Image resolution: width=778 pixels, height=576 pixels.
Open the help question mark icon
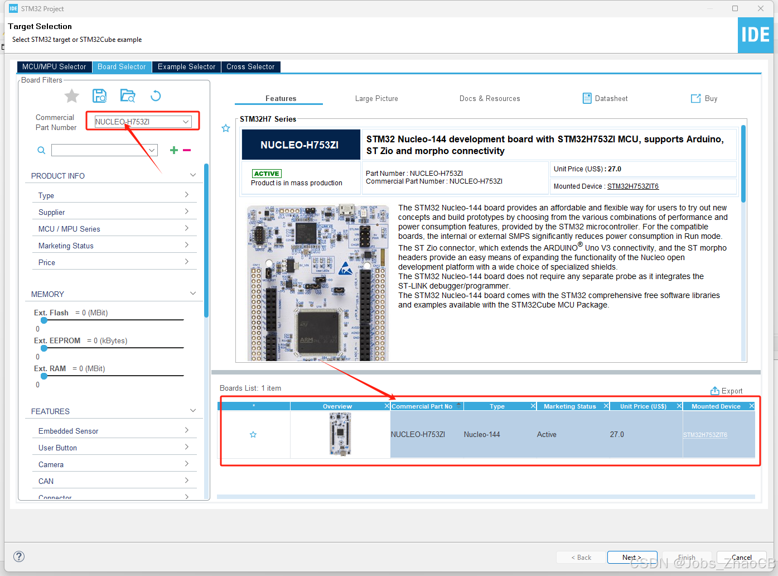(18, 556)
